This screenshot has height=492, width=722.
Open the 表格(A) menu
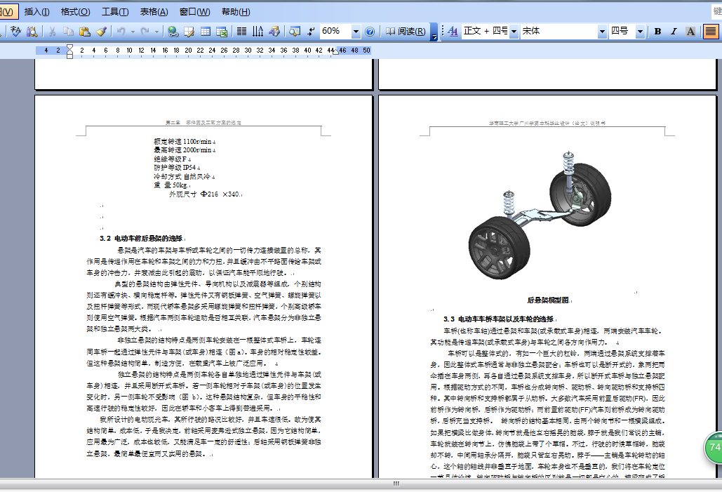(154, 11)
